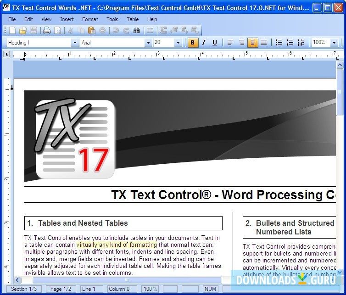Click the insert text frame icon
Image resolution: width=346 pixels, height=295 pixels.
click(163, 30)
